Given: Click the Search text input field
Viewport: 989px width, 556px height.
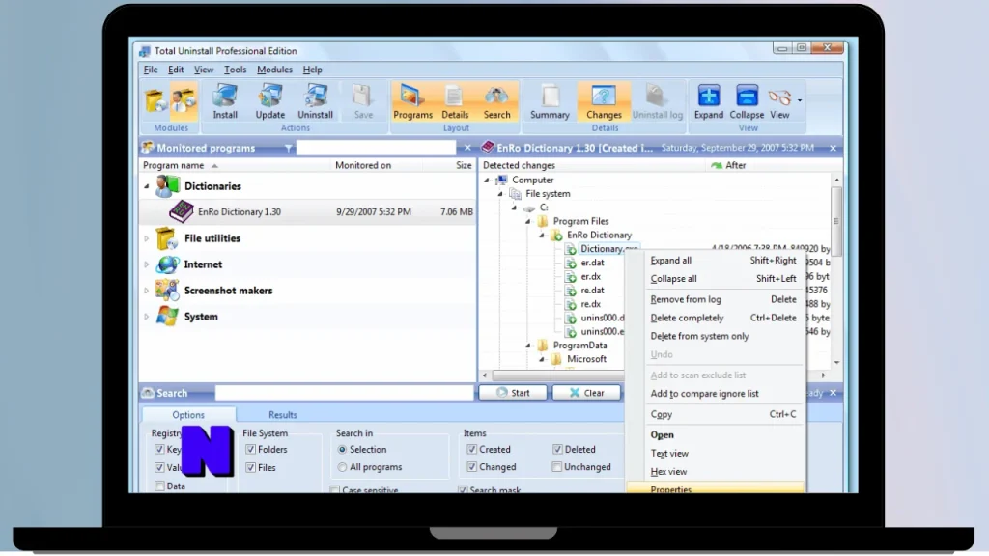Looking at the screenshot, I should click(345, 393).
